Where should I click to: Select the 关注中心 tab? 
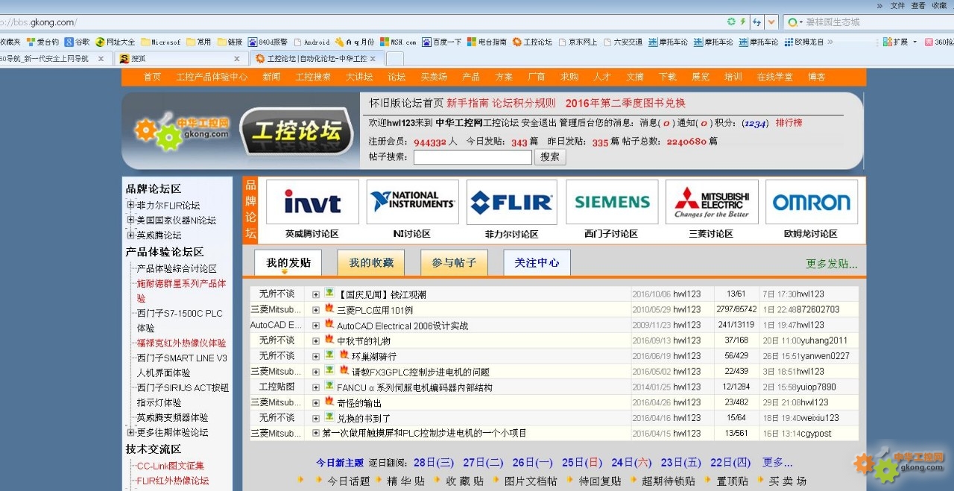pyautogui.click(x=537, y=262)
